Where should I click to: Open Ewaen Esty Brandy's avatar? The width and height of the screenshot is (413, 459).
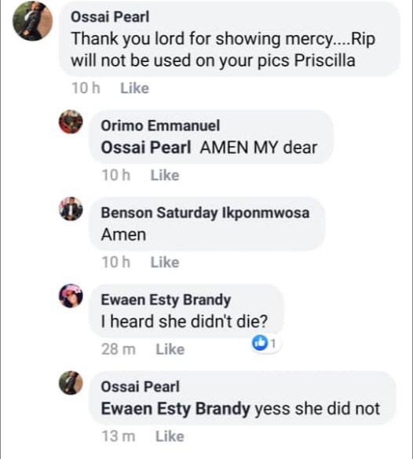coord(71,296)
